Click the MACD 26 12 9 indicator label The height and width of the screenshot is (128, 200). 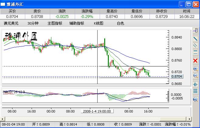tap(14, 92)
